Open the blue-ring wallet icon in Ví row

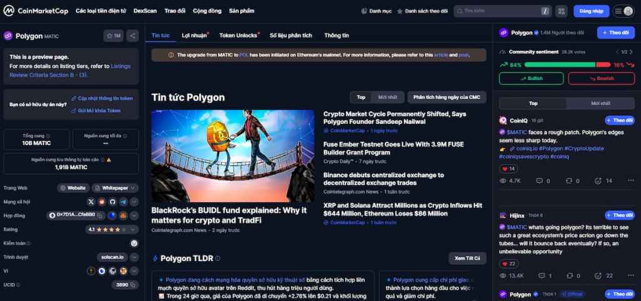[102, 271]
